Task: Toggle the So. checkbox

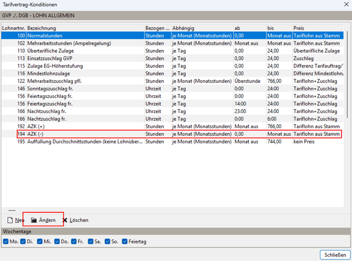Action: (x=107, y=241)
